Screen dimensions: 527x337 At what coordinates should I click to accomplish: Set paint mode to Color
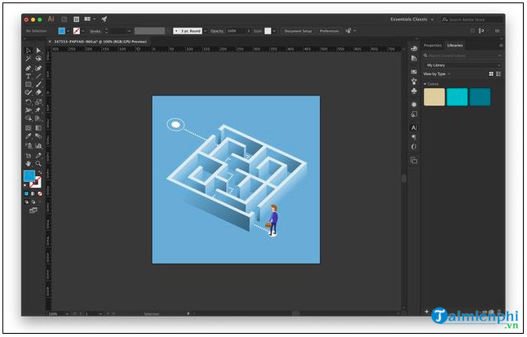[27, 193]
